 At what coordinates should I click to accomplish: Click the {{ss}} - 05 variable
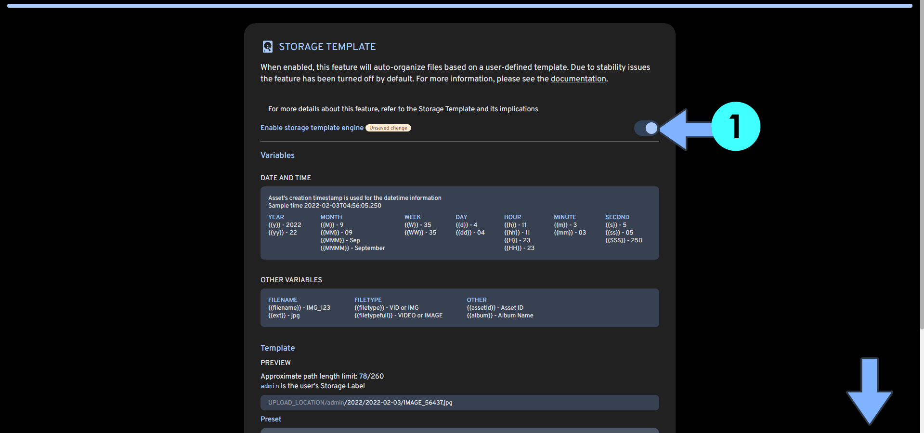(619, 233)
